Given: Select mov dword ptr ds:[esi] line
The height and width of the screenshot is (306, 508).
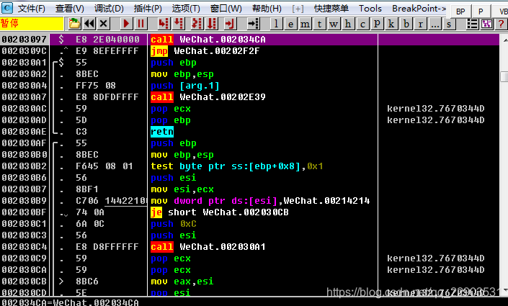Looking at the screenshot, I should [x=260, y=201].
